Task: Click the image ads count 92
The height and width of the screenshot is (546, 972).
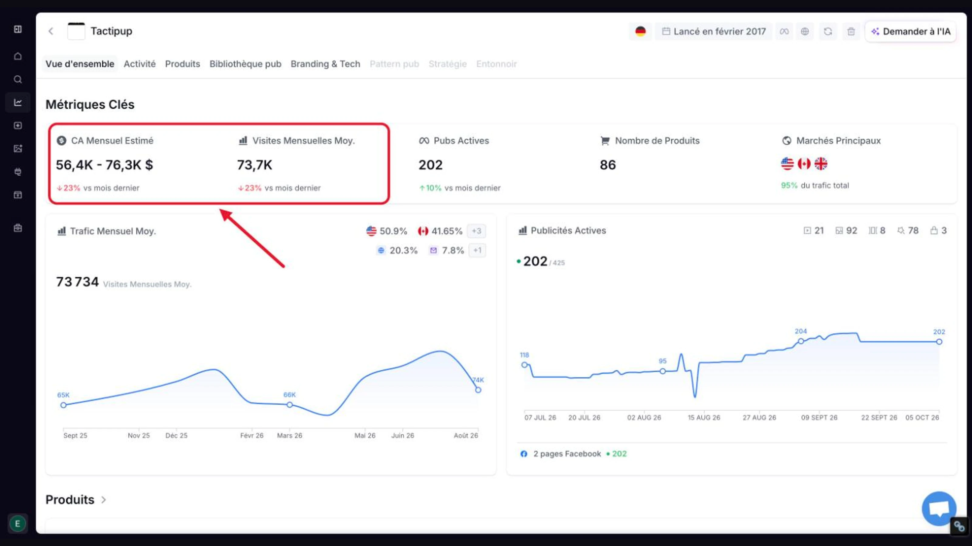Action: pyautogui.click(x=846, y=231)
